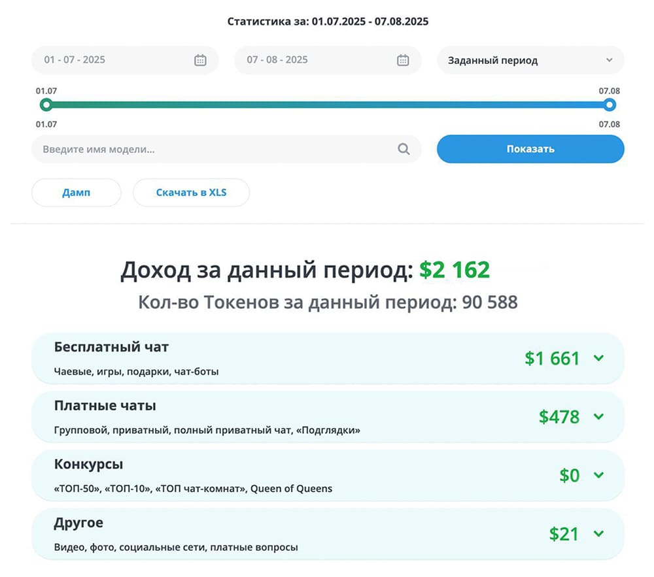This screenshot has width=654, height=577.
Task: Open the end date calendar icon
Action: (403, 60)
